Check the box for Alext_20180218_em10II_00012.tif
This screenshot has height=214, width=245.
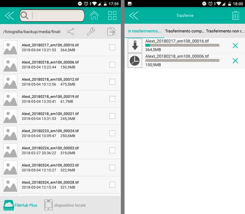pos(112,82)
